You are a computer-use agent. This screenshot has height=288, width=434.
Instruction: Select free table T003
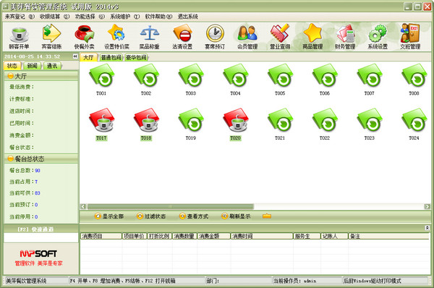[x=191, y=80]
